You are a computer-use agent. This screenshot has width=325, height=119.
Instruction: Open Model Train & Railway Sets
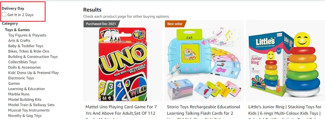click(31, 105)
